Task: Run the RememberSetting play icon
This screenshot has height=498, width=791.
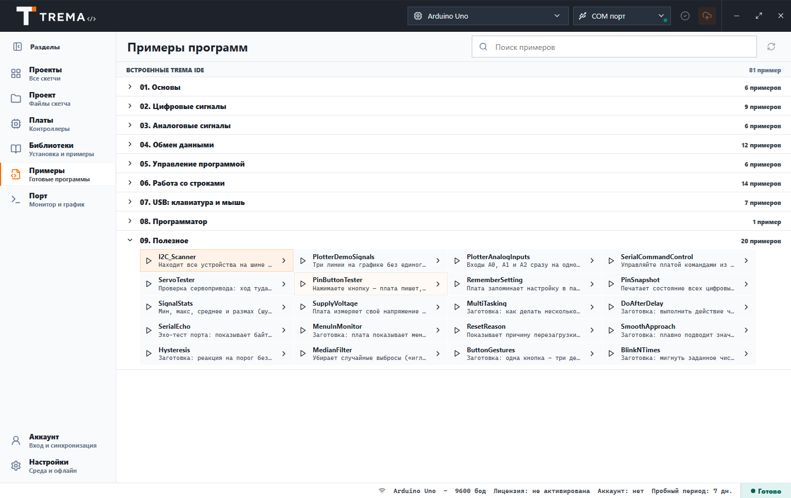Action: tap(457, 284)
